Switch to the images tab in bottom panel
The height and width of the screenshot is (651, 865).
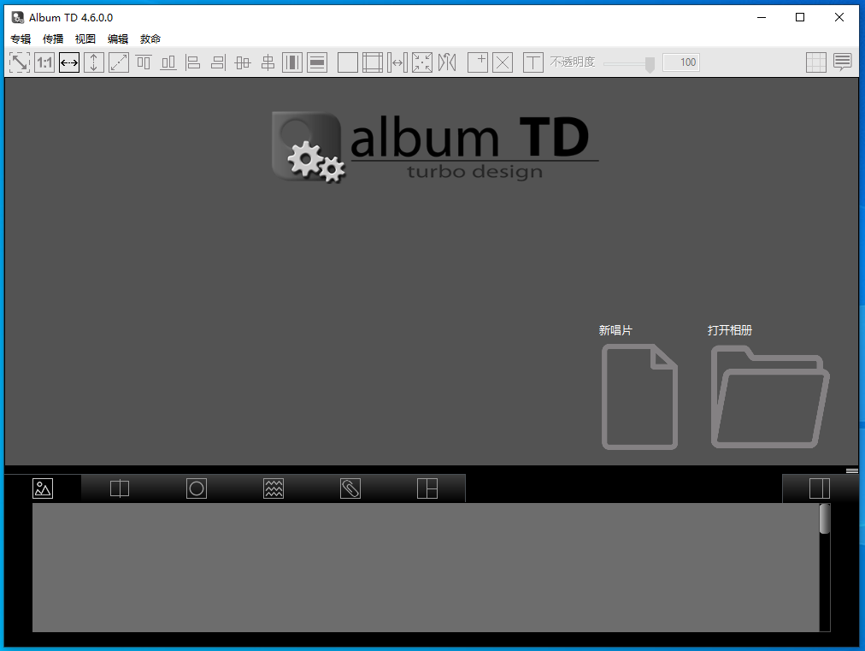click(43, 488)
